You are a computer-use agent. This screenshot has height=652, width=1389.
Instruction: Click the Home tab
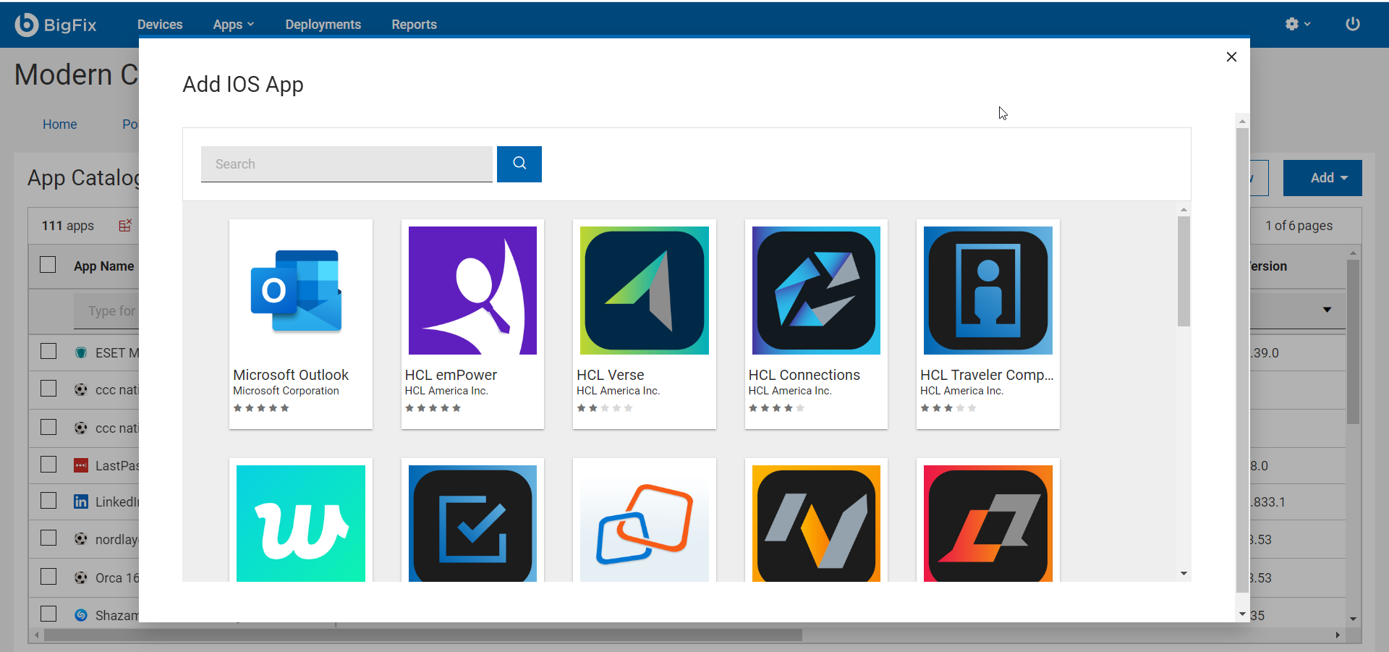coord(59,124)
